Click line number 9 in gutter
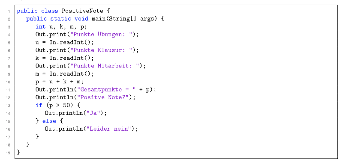This screenshot has width=343, height=164. (x=9, y=74)
